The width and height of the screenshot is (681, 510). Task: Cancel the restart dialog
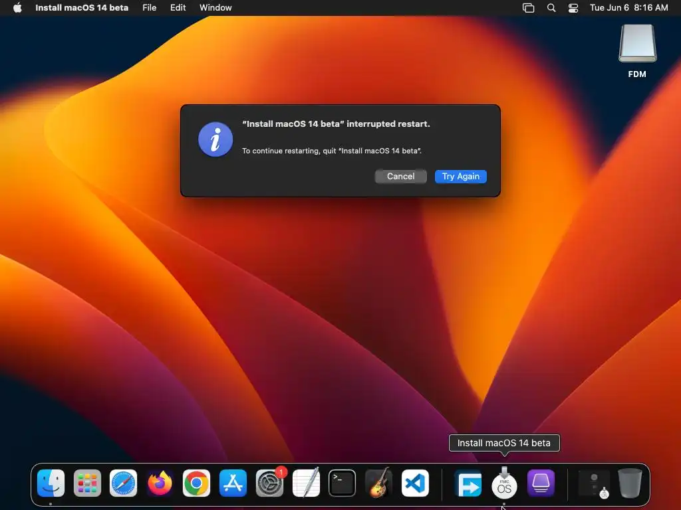tap(400, 177)
